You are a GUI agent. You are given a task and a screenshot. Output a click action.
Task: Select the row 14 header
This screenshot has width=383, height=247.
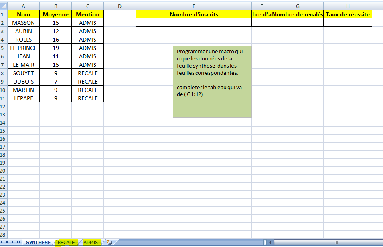click(x=4, y=122)
